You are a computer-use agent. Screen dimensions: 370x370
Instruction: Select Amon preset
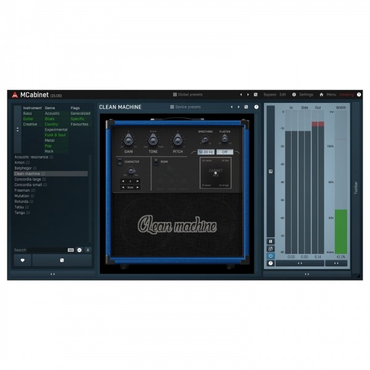[22, 163]
